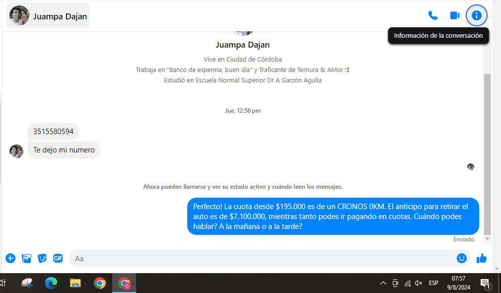Start a voice call with Juampa Dajan
The height and width of the screenshot is (293, 501).
pyautogui.click(x=432, y=15)
